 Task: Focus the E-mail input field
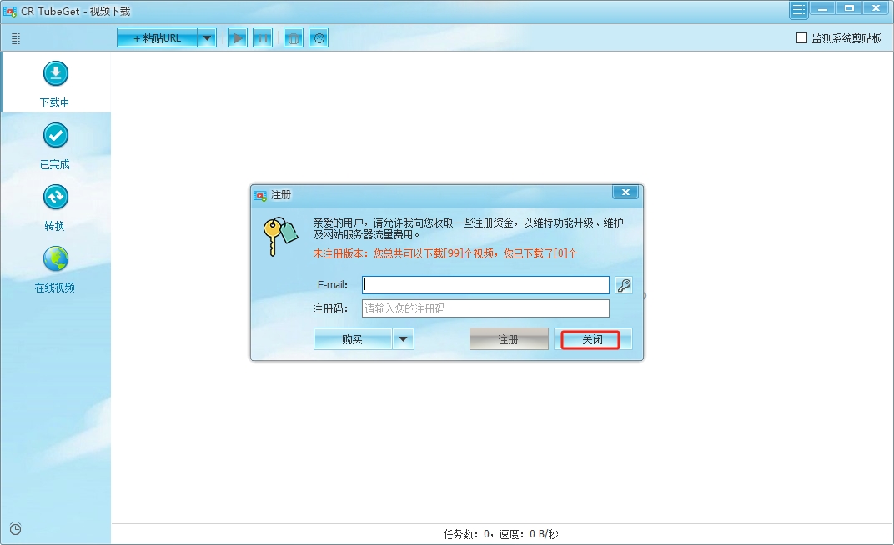(x=485, y=285)
